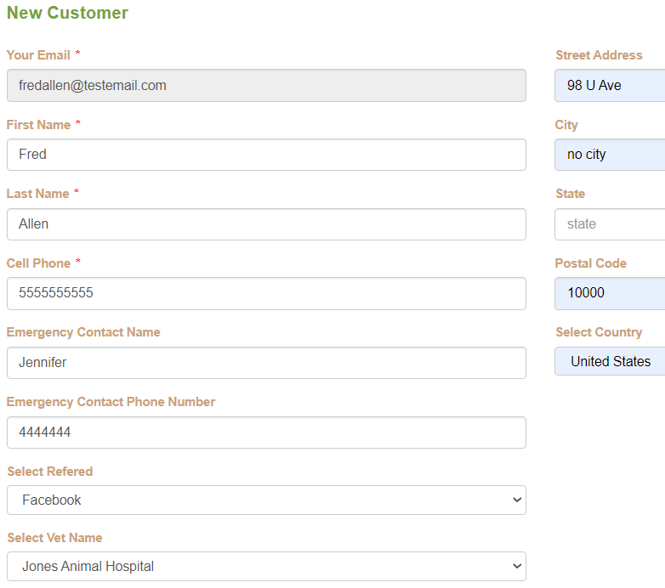Screen dimensions: 665x588
Task: Focus the First Name field containing Fred
Action: point(266,155)
